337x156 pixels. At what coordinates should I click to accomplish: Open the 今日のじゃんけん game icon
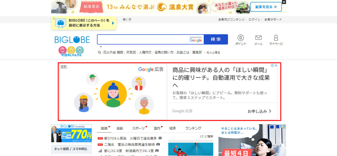71,51
